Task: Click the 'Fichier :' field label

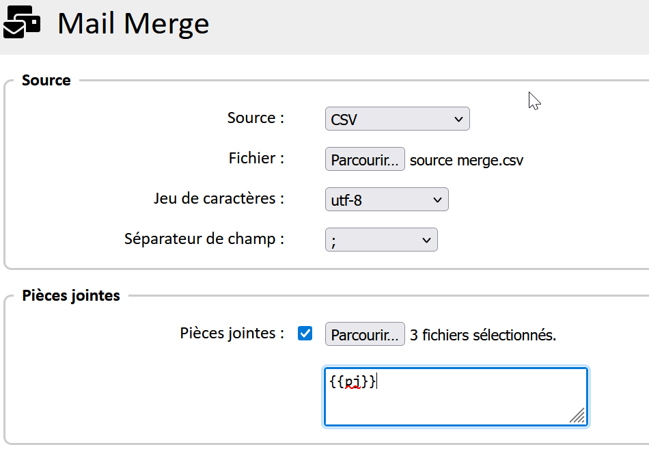Action: click(x=256, y=159)
